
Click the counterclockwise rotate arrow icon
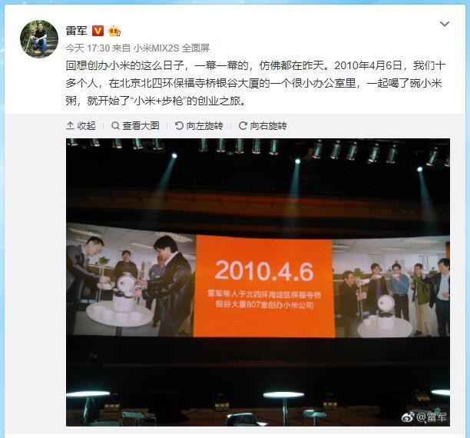(x=179, y=125)
